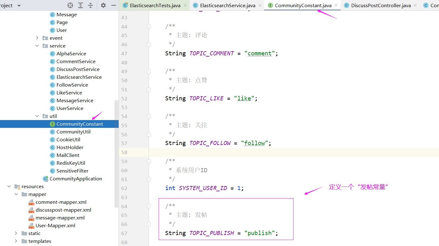
Task: Expand the static folder
Action: [x=16, y=233]
